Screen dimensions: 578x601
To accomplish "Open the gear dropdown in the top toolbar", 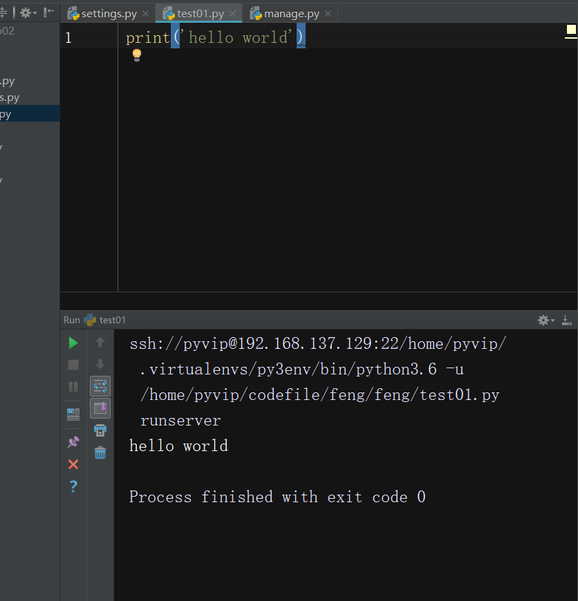I will pos(26,11).
